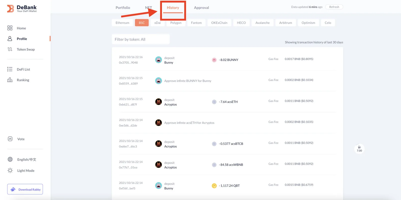Screen dimensions: 401x200
Task: Click the DeBank logo icon
Action: (x=10, y=9)
